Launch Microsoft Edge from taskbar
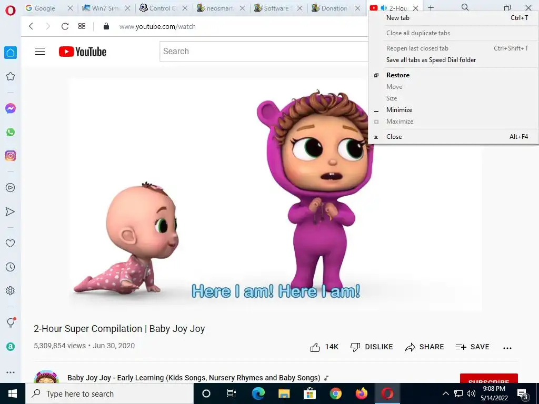Image resolution: width=539 pixels, height=404 pixels. (x=258, y=393)
